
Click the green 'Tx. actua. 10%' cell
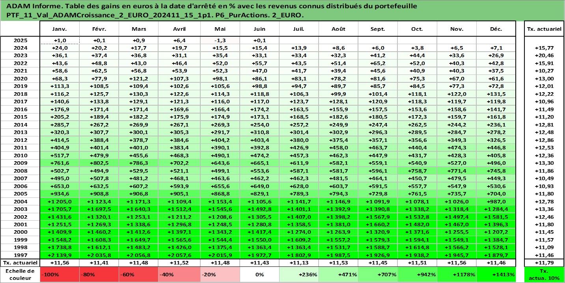tap(544, 274)
